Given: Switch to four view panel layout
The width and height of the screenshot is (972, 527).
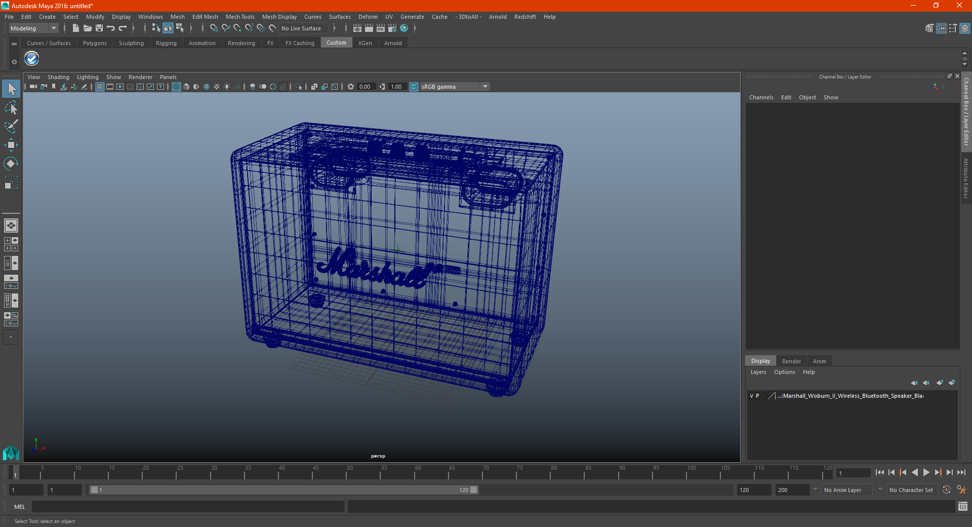Looking at the screenshot, I should [11, 244].
